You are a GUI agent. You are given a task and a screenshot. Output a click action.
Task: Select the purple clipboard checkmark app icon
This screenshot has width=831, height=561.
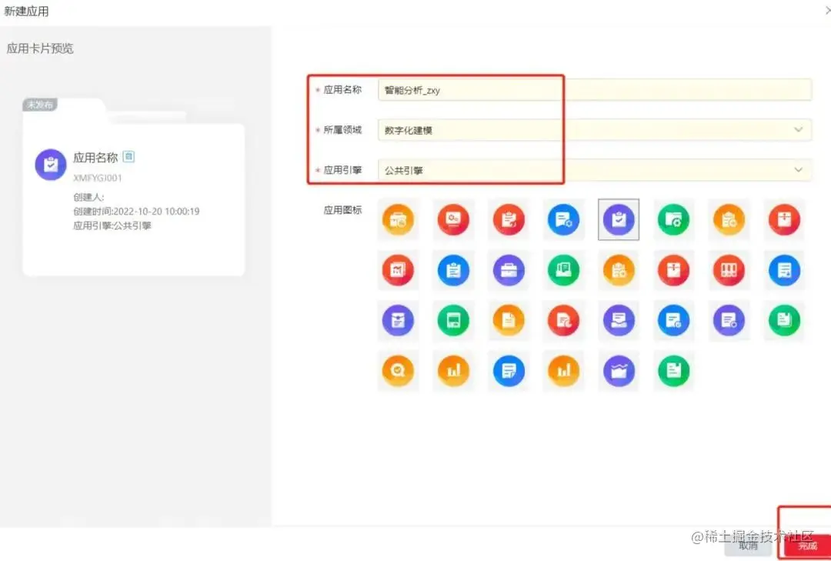[x=619, y=220]
